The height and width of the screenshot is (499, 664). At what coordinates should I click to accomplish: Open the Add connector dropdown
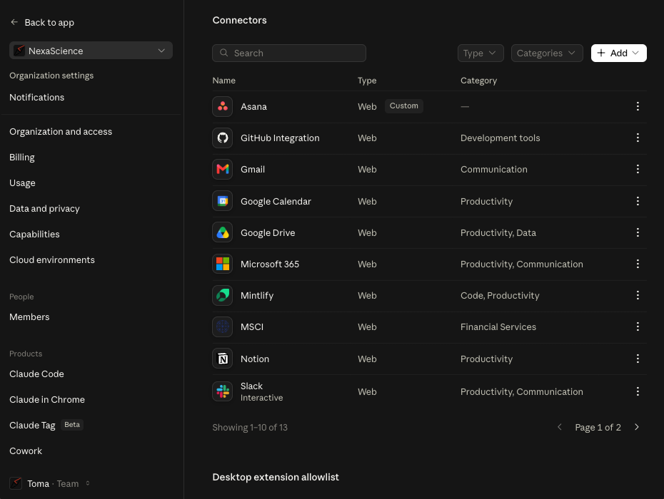[618, 53]
